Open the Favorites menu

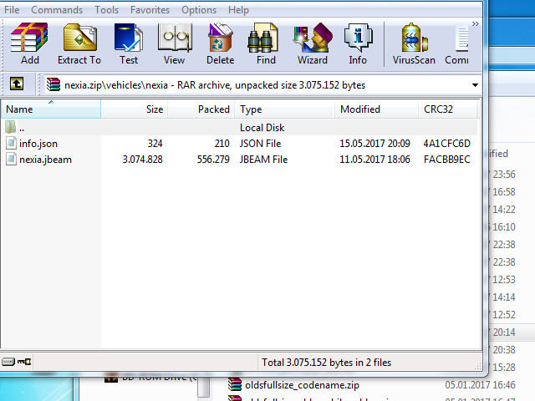150,10
